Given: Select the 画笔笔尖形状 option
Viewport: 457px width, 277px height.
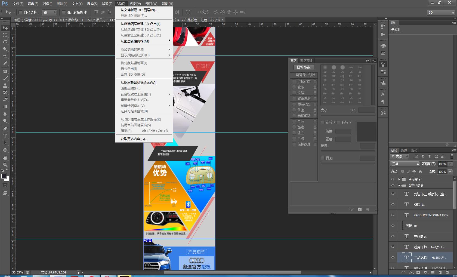Looking at the screenshot, I should tap(304, 75).
